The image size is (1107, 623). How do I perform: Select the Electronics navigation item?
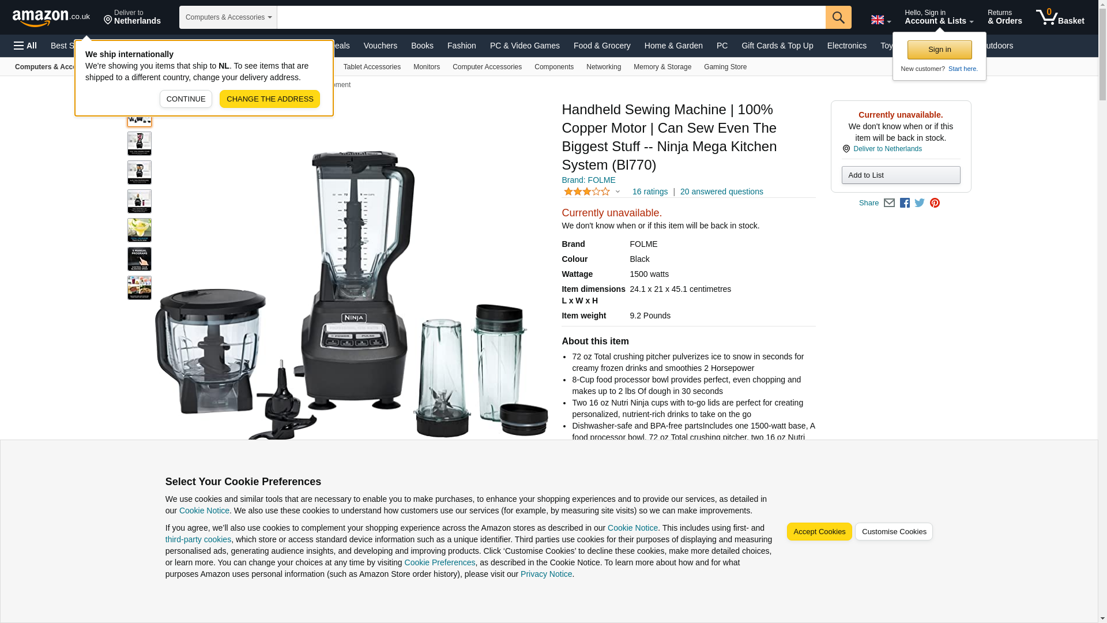coord(846,46)
